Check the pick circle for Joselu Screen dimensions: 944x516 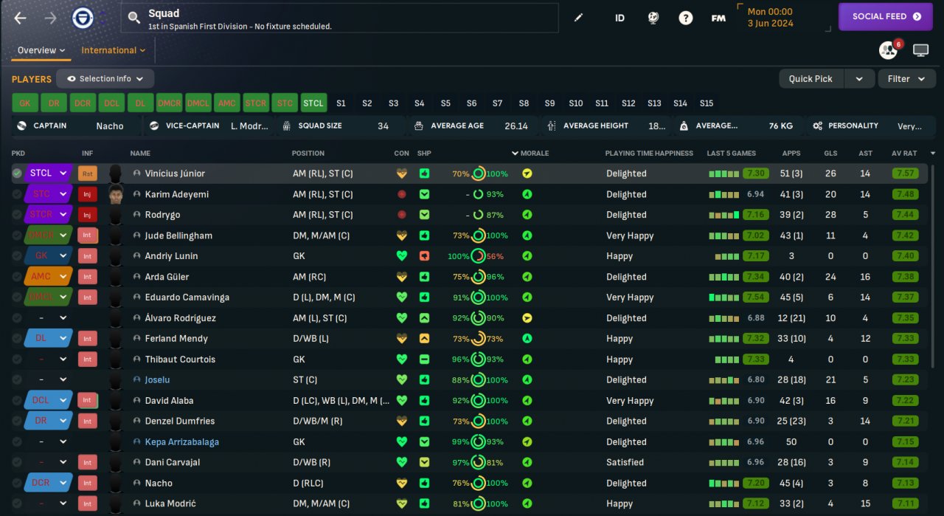[17, 380]
